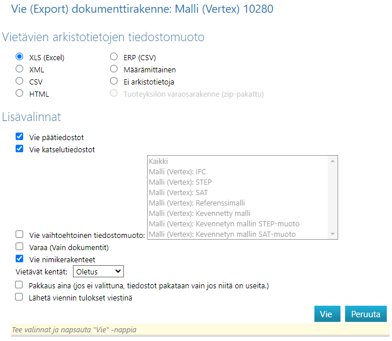Open the Vietävät kentät Oletus dropdown

point(98,272)
